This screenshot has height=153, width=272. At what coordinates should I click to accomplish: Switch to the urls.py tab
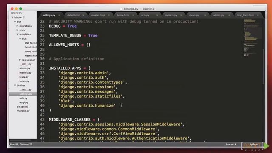tap(145, 15)
